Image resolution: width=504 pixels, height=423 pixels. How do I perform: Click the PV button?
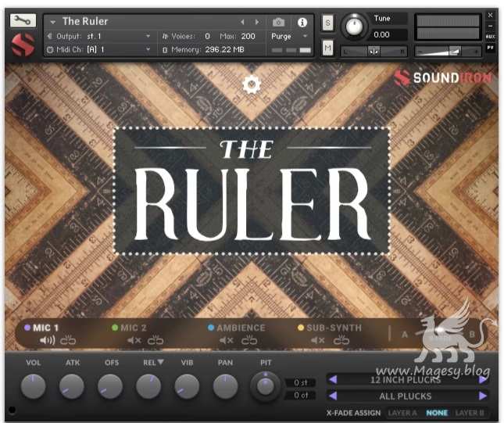[x=491, y=48]
